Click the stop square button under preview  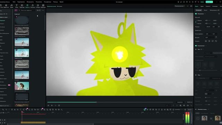[59, 106]
